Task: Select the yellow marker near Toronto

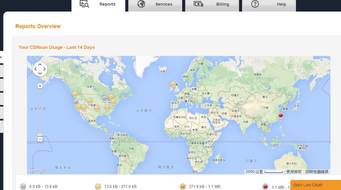Action: pos(111,97)
